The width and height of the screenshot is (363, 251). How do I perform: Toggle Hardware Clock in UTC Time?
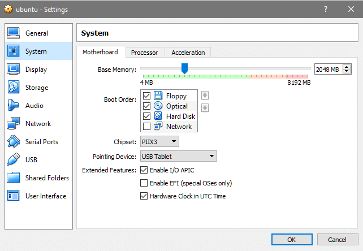click(144, 196)
